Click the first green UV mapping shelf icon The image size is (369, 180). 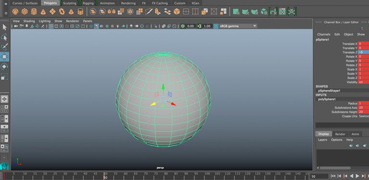(x=236, y=12)
